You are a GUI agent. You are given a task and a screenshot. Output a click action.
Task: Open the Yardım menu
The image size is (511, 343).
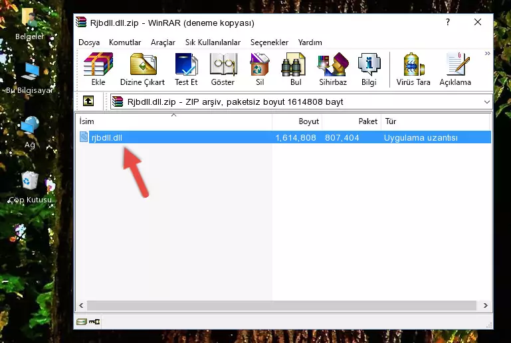[310, 42]
